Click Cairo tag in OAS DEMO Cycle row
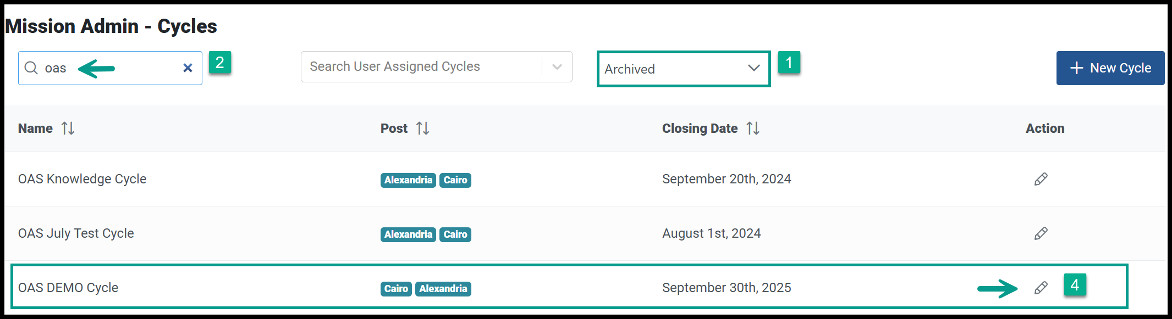 click(x=396, y=289)
